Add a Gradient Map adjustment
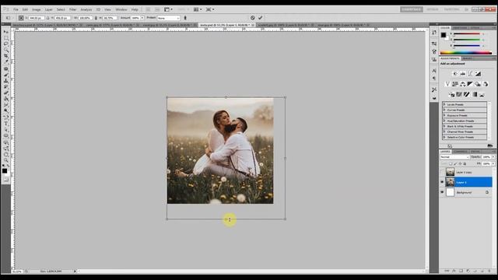Image resolution: width=498 pixels, height=280 pixels. [x=475, y=95]
